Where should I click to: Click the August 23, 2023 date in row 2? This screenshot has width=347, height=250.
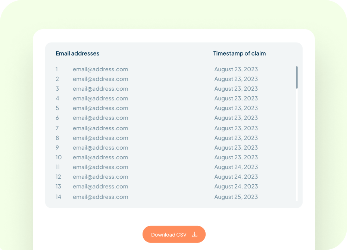pos(236,79)
